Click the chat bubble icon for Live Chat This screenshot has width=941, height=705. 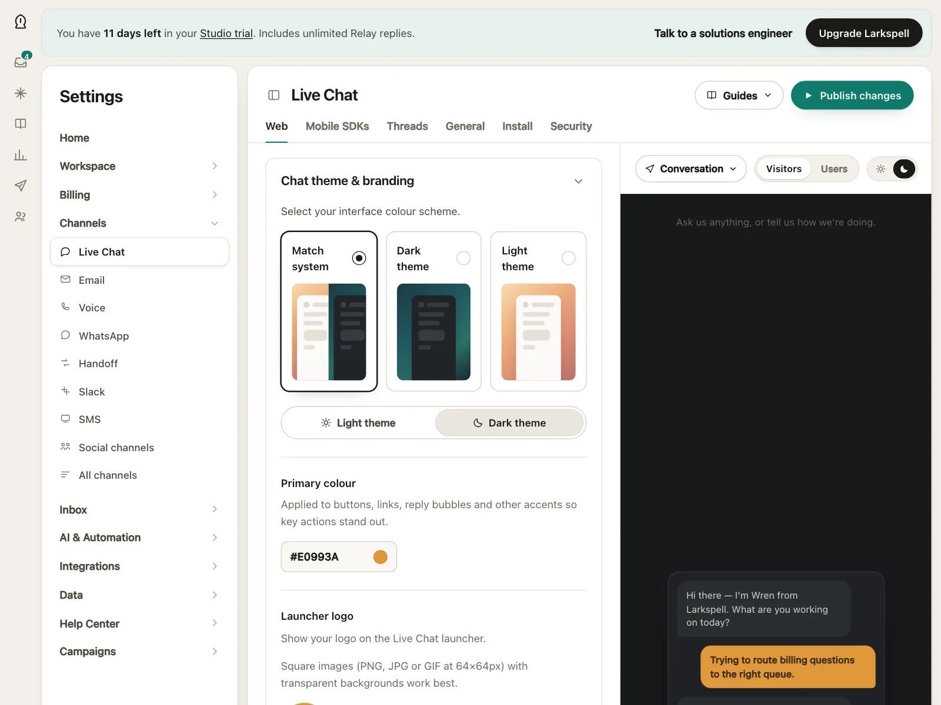click(65, 251)
